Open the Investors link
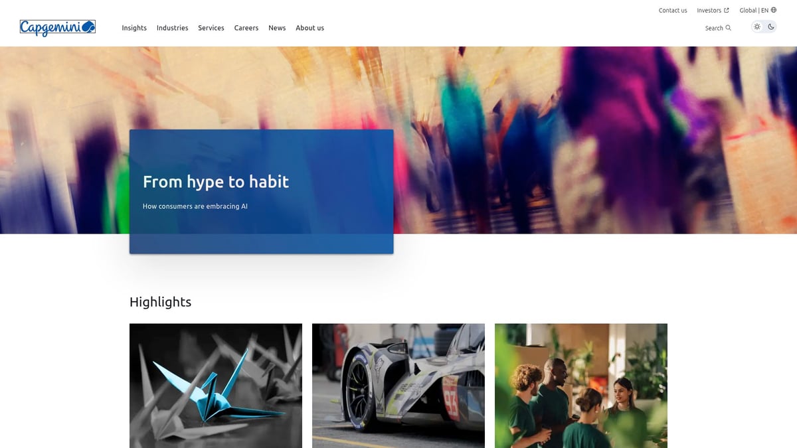 point(709,10)
